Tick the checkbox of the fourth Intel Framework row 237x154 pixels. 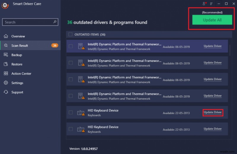pos(71,96)
